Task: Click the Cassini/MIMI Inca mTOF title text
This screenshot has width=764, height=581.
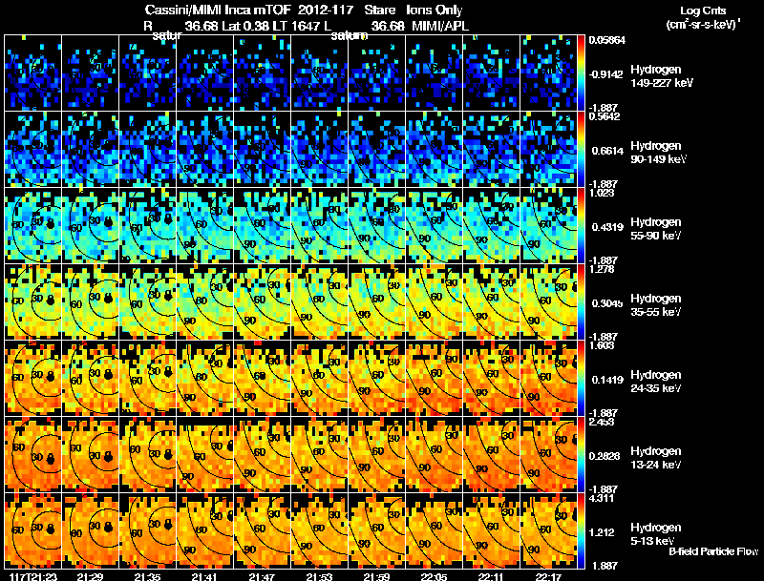Action: tap(218, 10)
